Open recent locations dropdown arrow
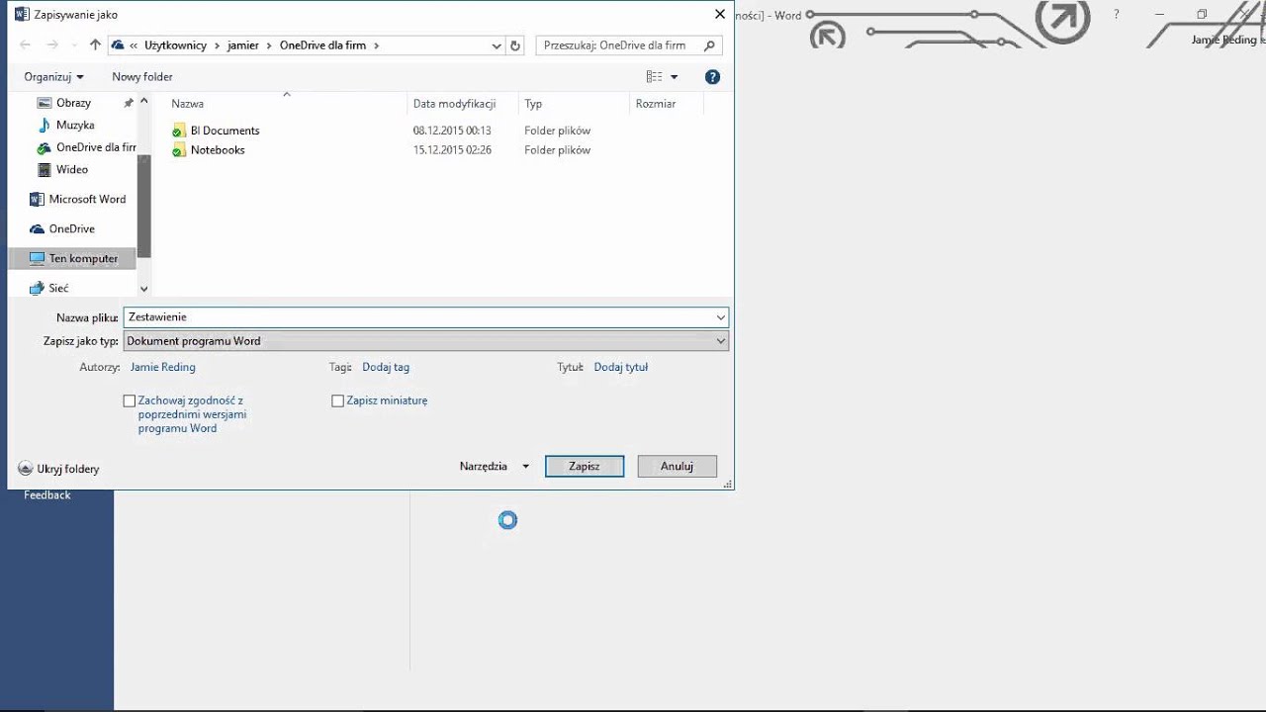Viewport: 1266px width, 712px height. (497, 45)
